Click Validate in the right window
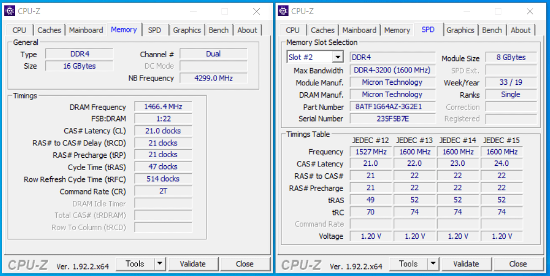Screen dimensions: 550x276 point(466,264)
